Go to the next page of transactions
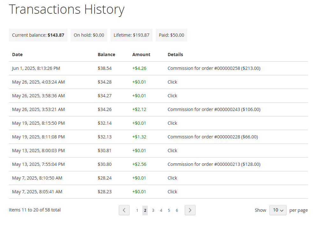 click(x=190, y=210)
